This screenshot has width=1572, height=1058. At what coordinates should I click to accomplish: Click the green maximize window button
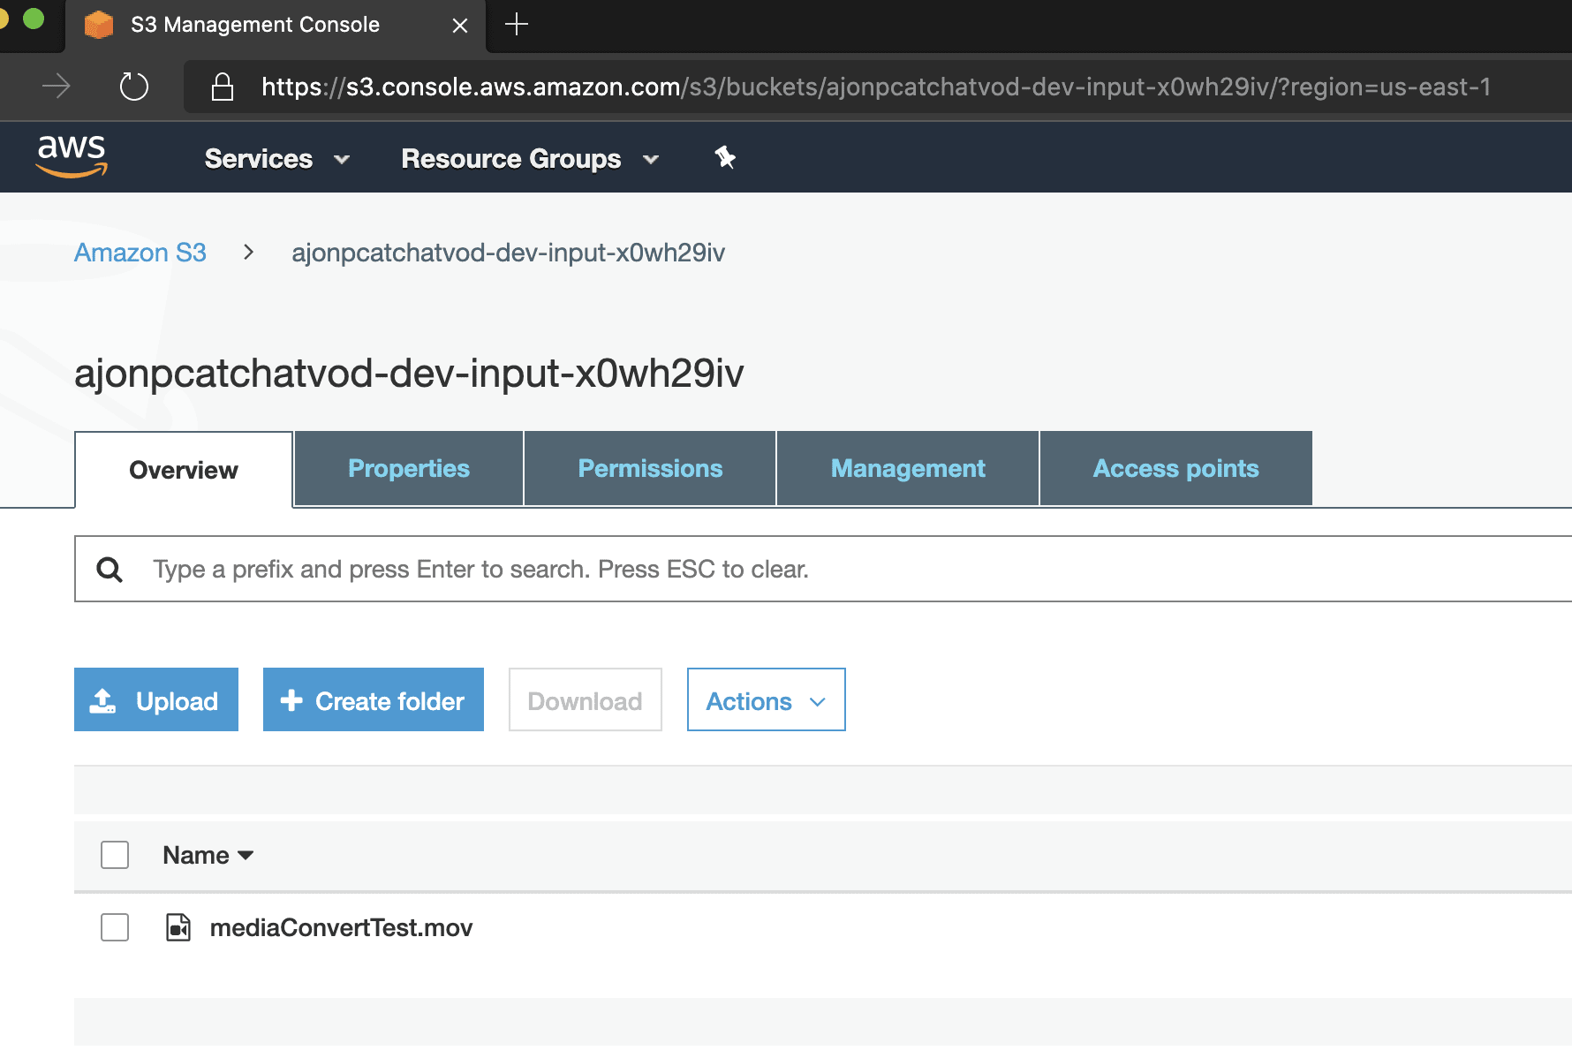click(x=34, y=19)
